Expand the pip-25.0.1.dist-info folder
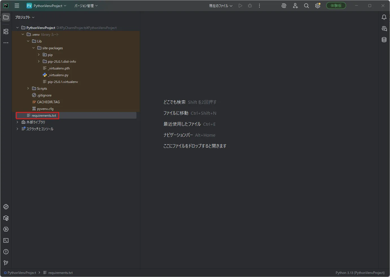The image size is (390, 277). 39,61
